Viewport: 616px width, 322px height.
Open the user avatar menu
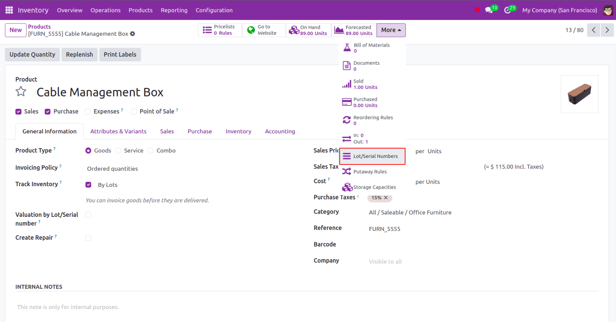(608, 10)
